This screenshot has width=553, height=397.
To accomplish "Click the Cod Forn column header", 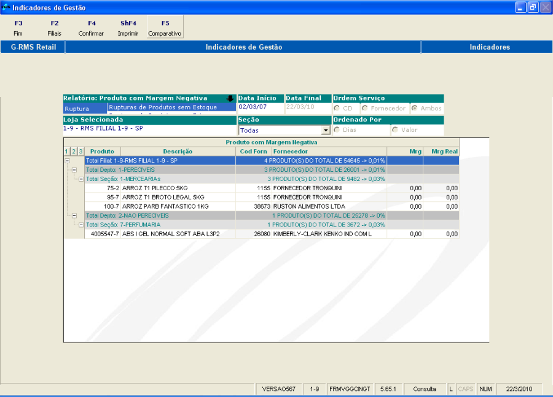I will point(253,152).
